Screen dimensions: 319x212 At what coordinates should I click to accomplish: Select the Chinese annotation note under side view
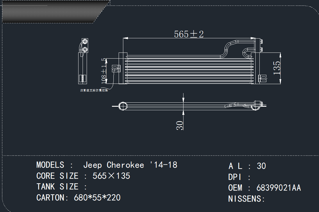(94, 90)
